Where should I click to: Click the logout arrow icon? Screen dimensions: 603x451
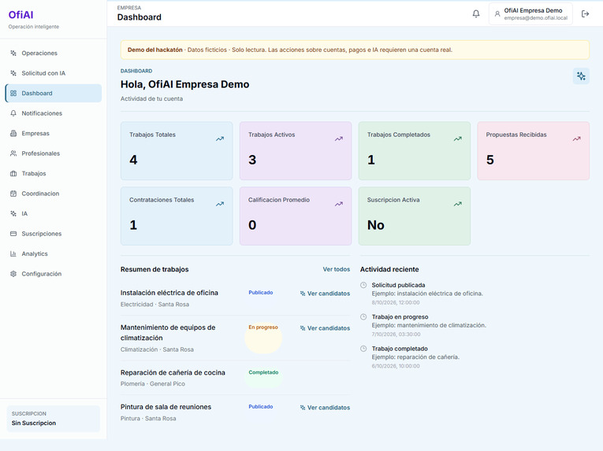585,14
